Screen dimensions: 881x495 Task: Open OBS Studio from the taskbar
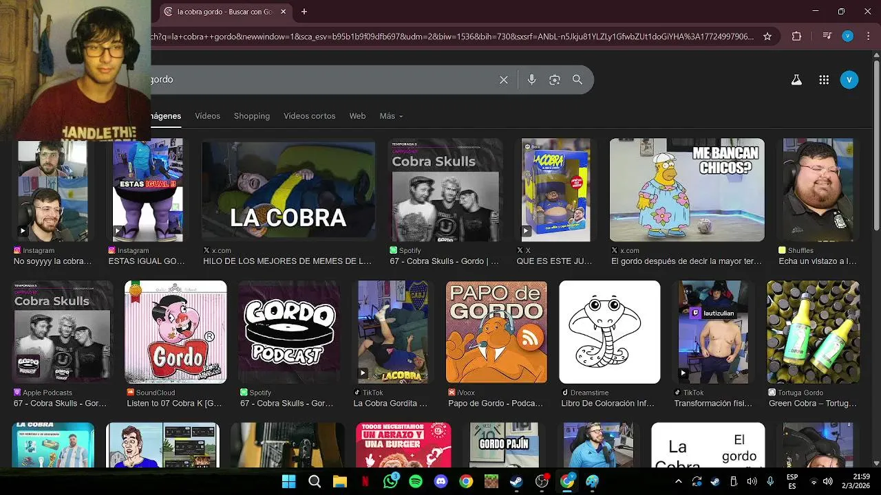click(542, 482)
